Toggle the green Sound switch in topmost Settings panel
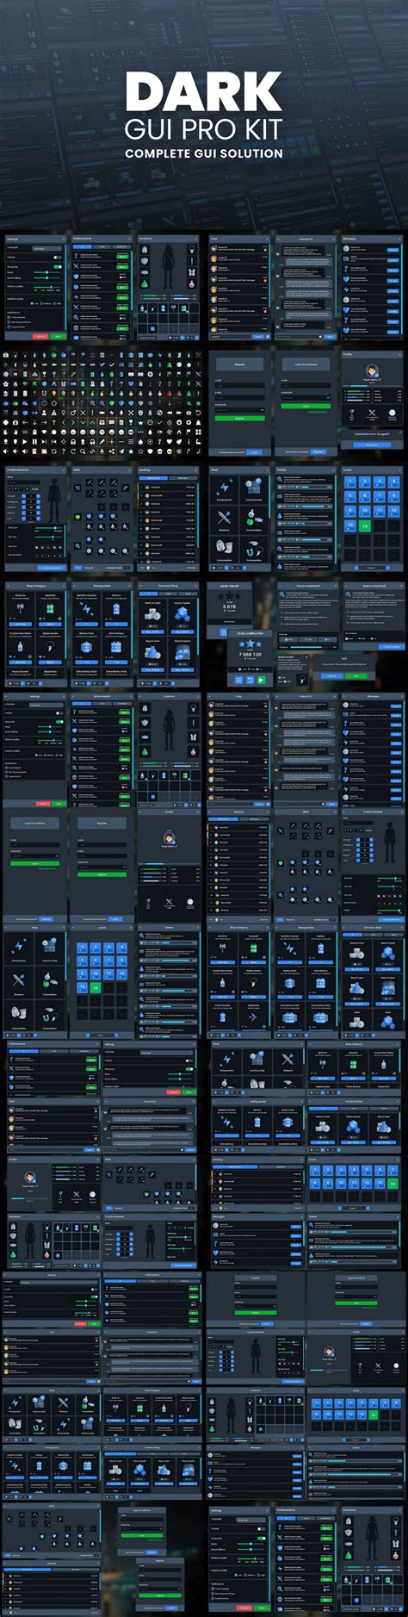This screenshot has height=1617, width=408. 58,267
